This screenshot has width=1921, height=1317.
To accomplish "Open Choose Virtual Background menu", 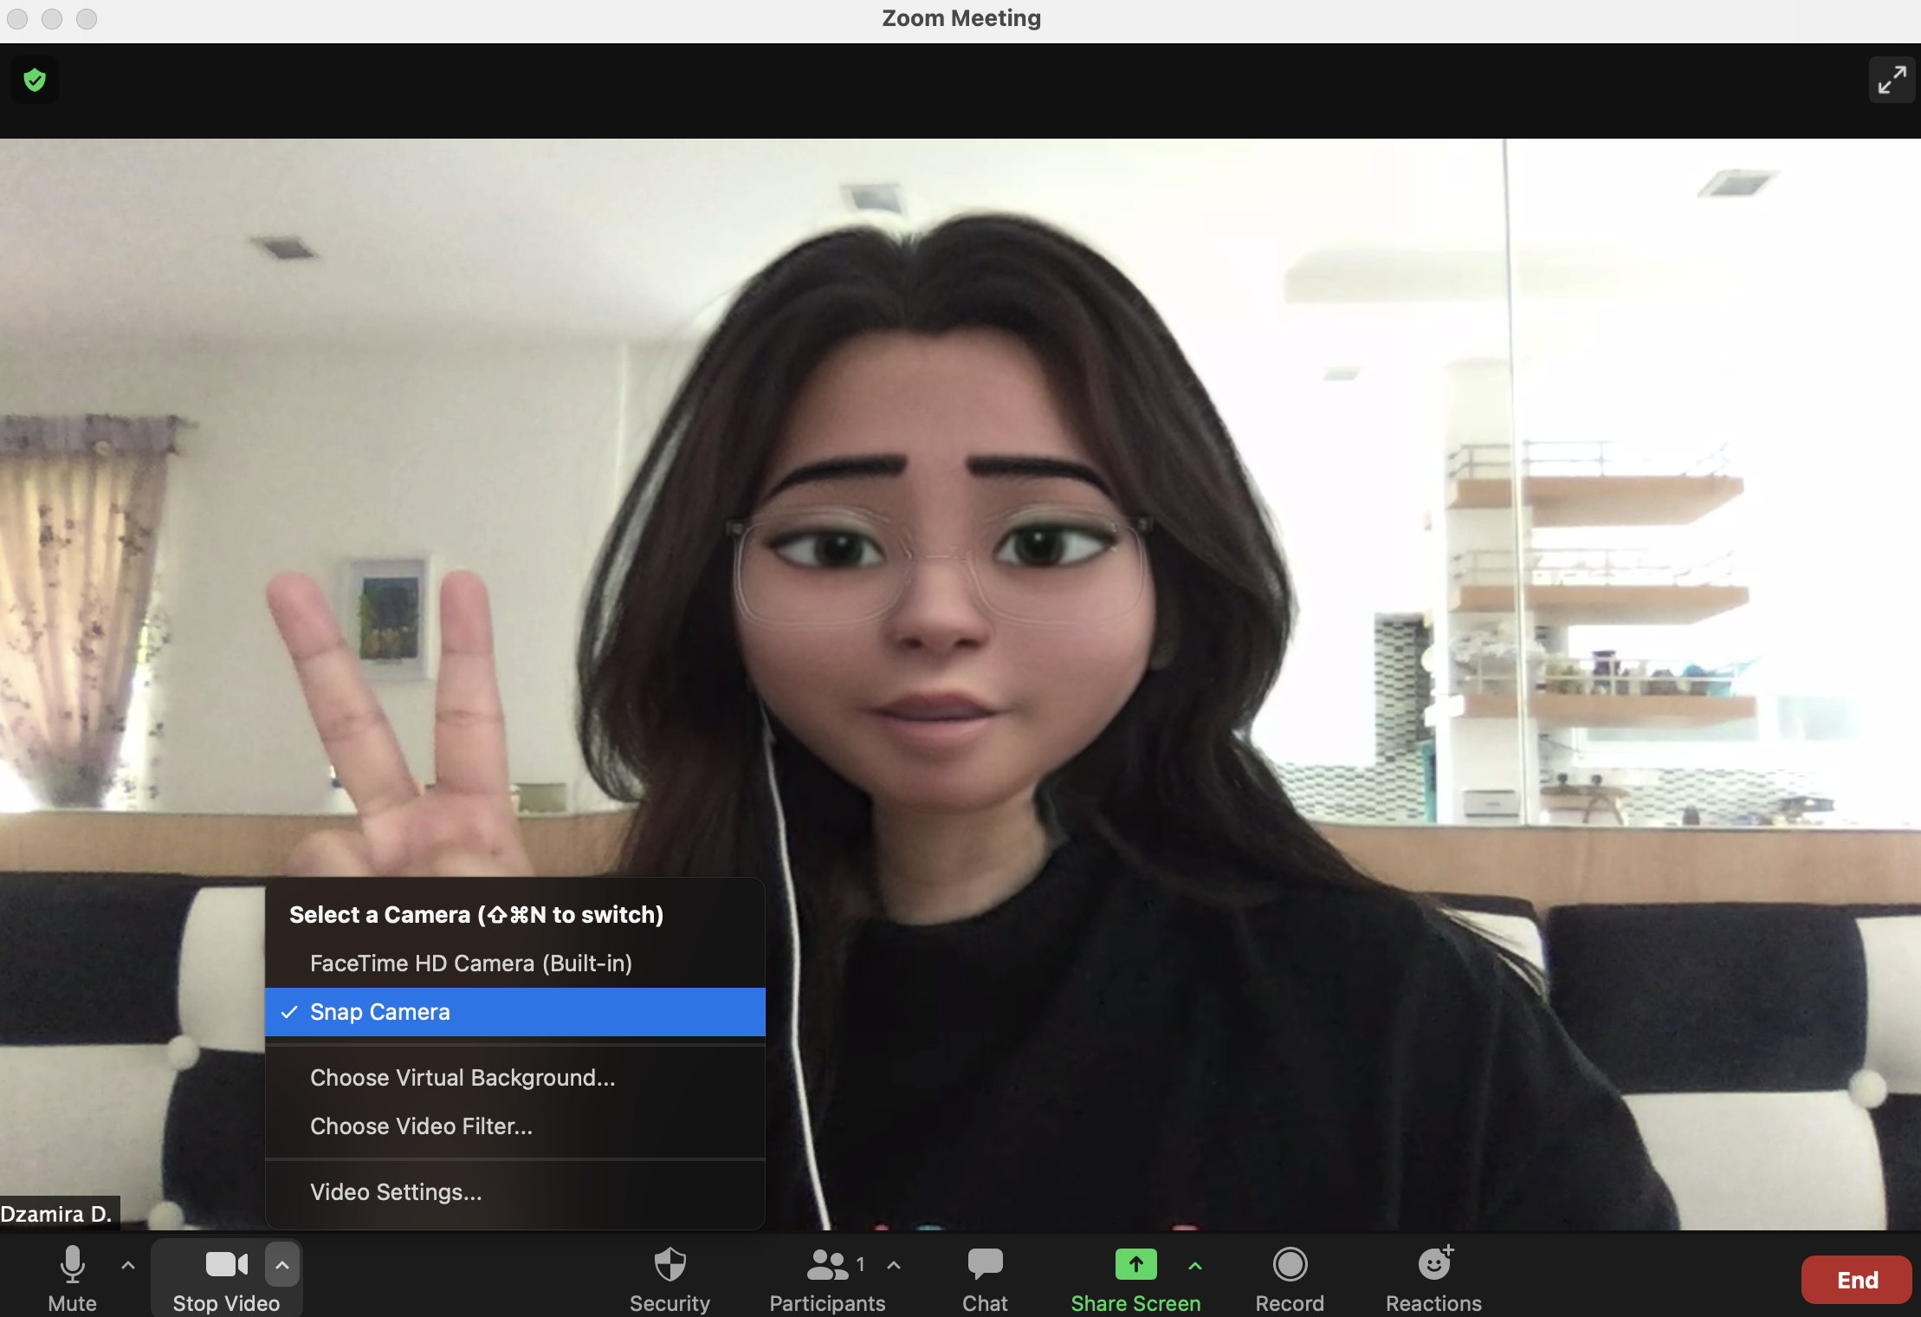I will tap(462, 1076).
